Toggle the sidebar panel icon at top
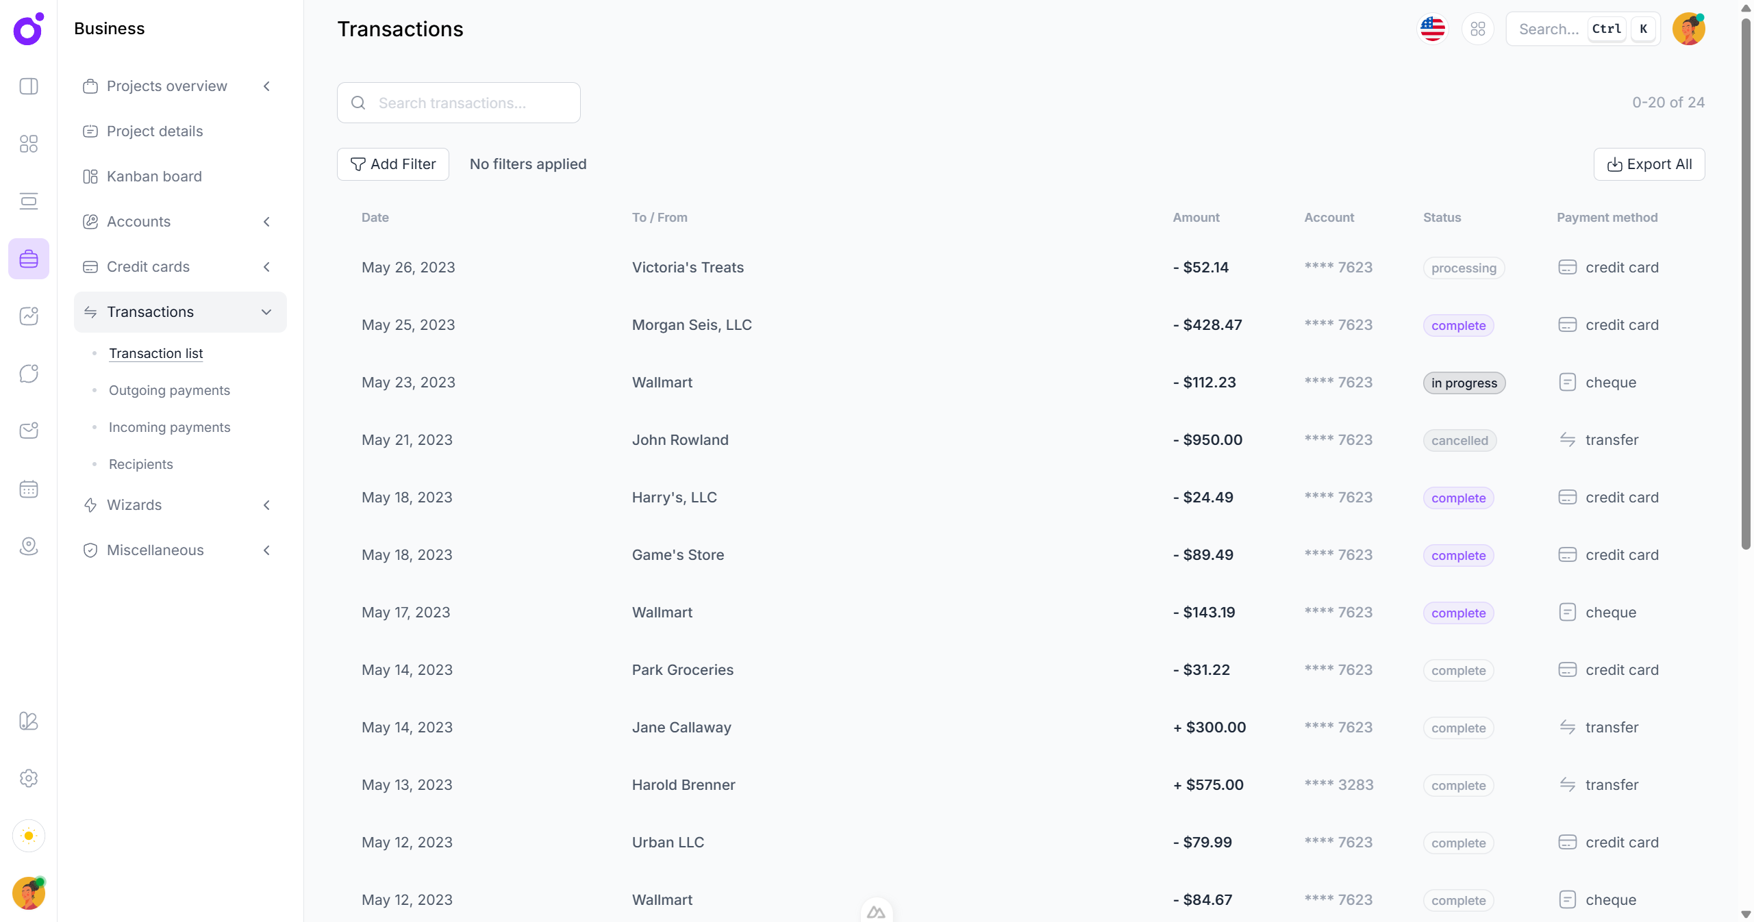The height and width of the screenshot is (922, 1754). coord(28,86)
